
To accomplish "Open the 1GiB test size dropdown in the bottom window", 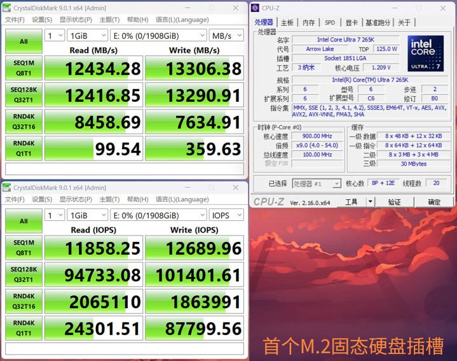I will click(88, 215).
